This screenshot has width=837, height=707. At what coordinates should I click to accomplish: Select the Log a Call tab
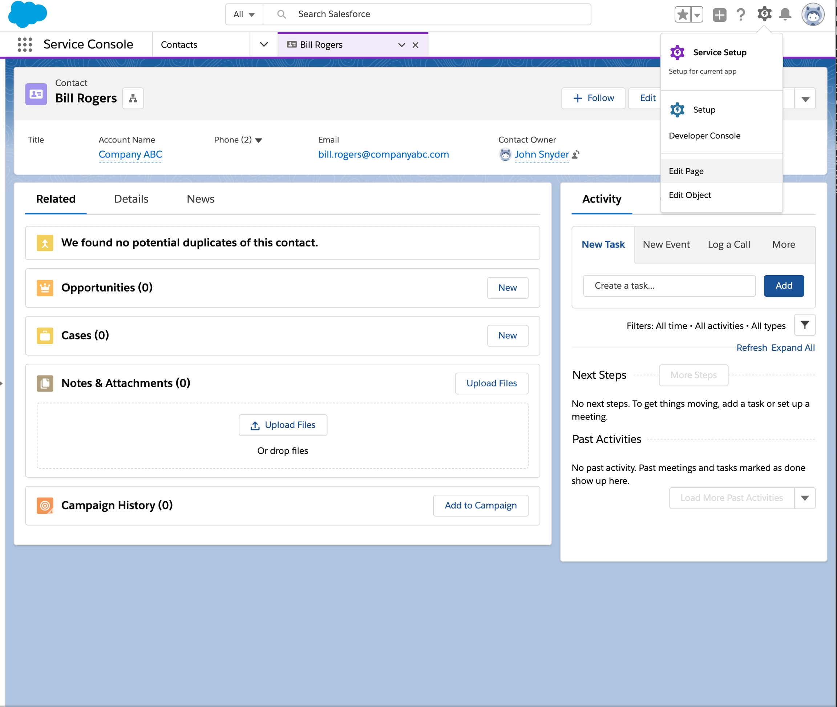tap(729, 245)
